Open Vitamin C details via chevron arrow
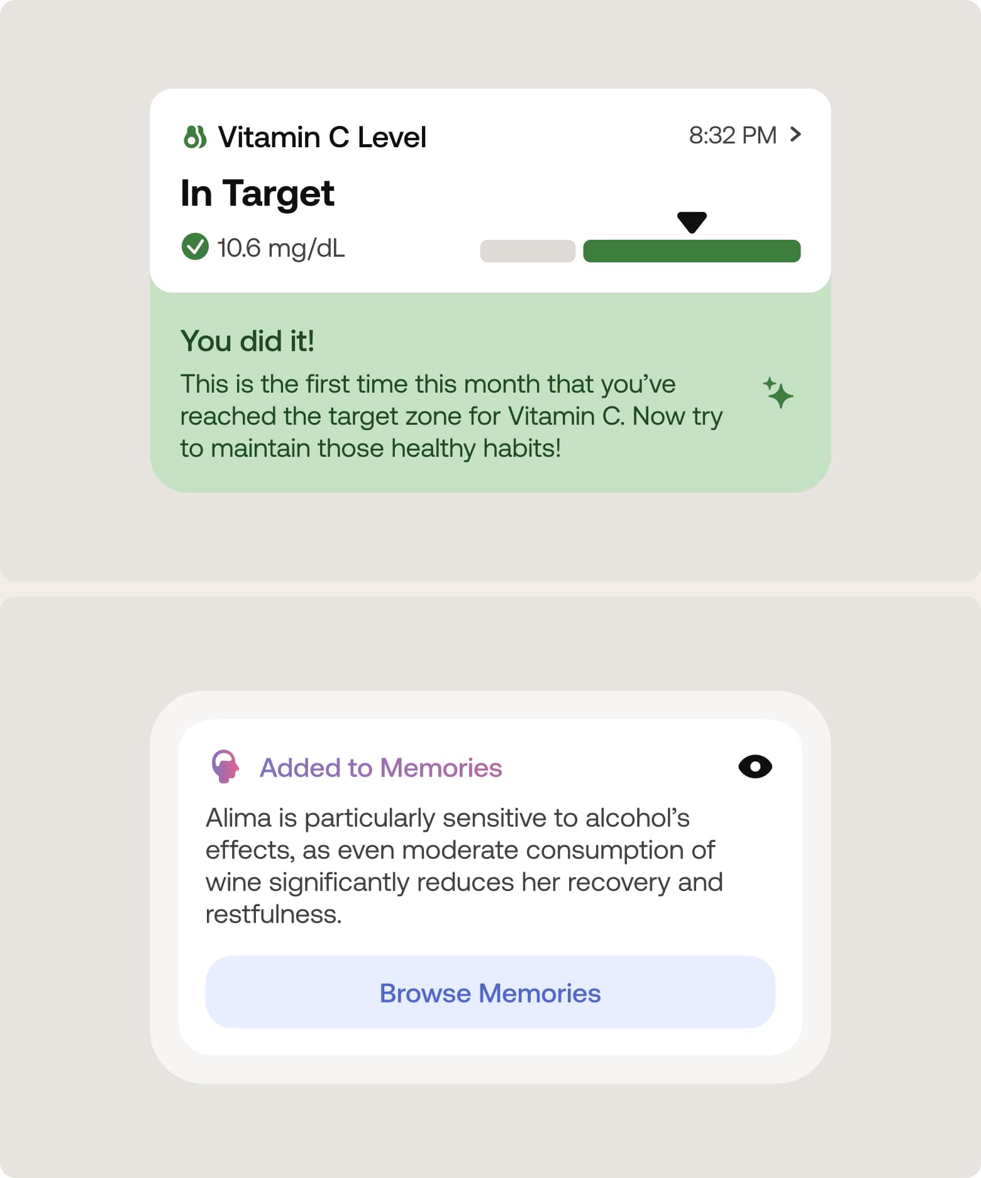This screenshot has height=1178, width=981. tap(795, 135)
